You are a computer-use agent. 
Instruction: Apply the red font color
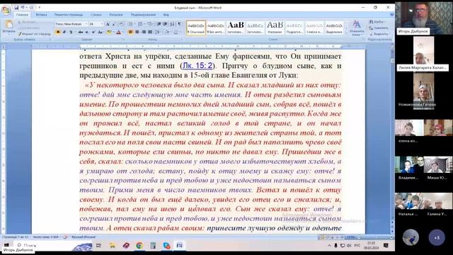(x=118, y=32)
